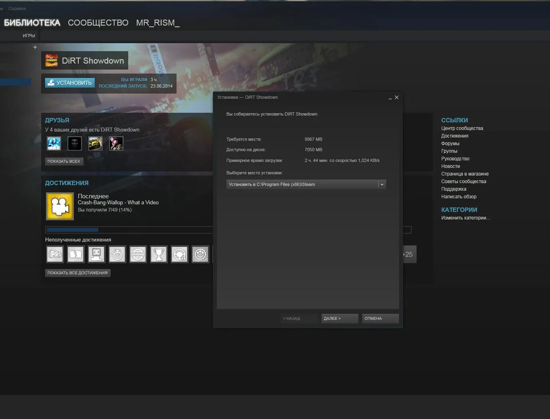This screenshot has height=419, width=550.
Task: Select the ИГРЫ sub-tab
Action: tap(29, 36)
